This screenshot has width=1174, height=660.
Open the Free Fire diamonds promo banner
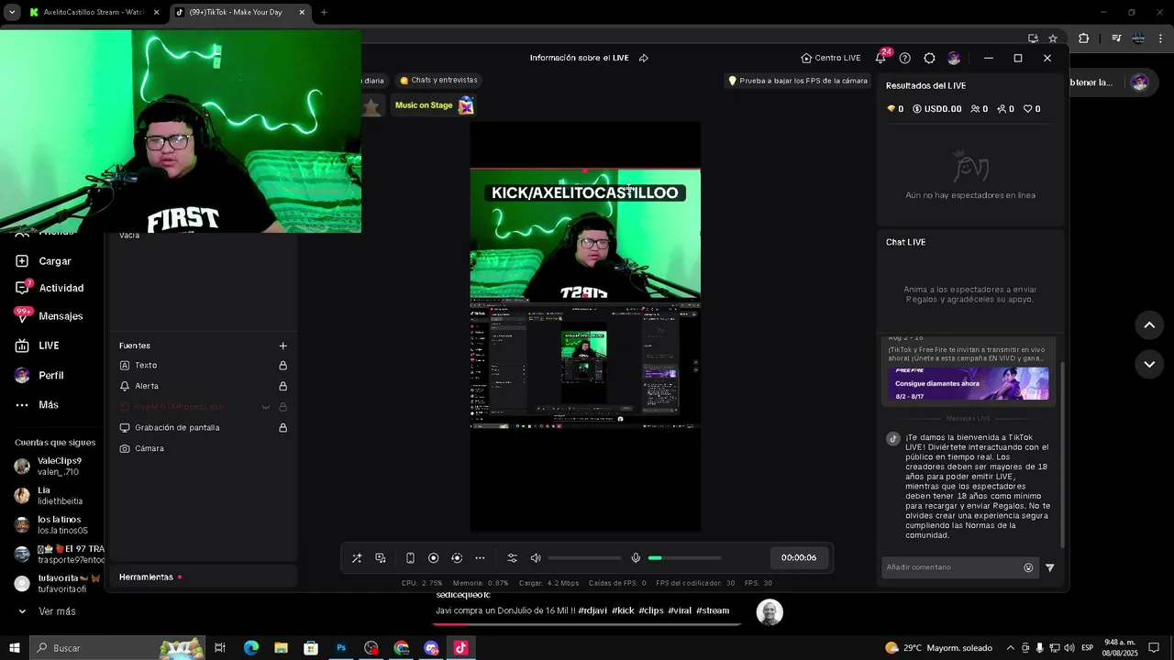pyautogui.click(x=969, y=383)
